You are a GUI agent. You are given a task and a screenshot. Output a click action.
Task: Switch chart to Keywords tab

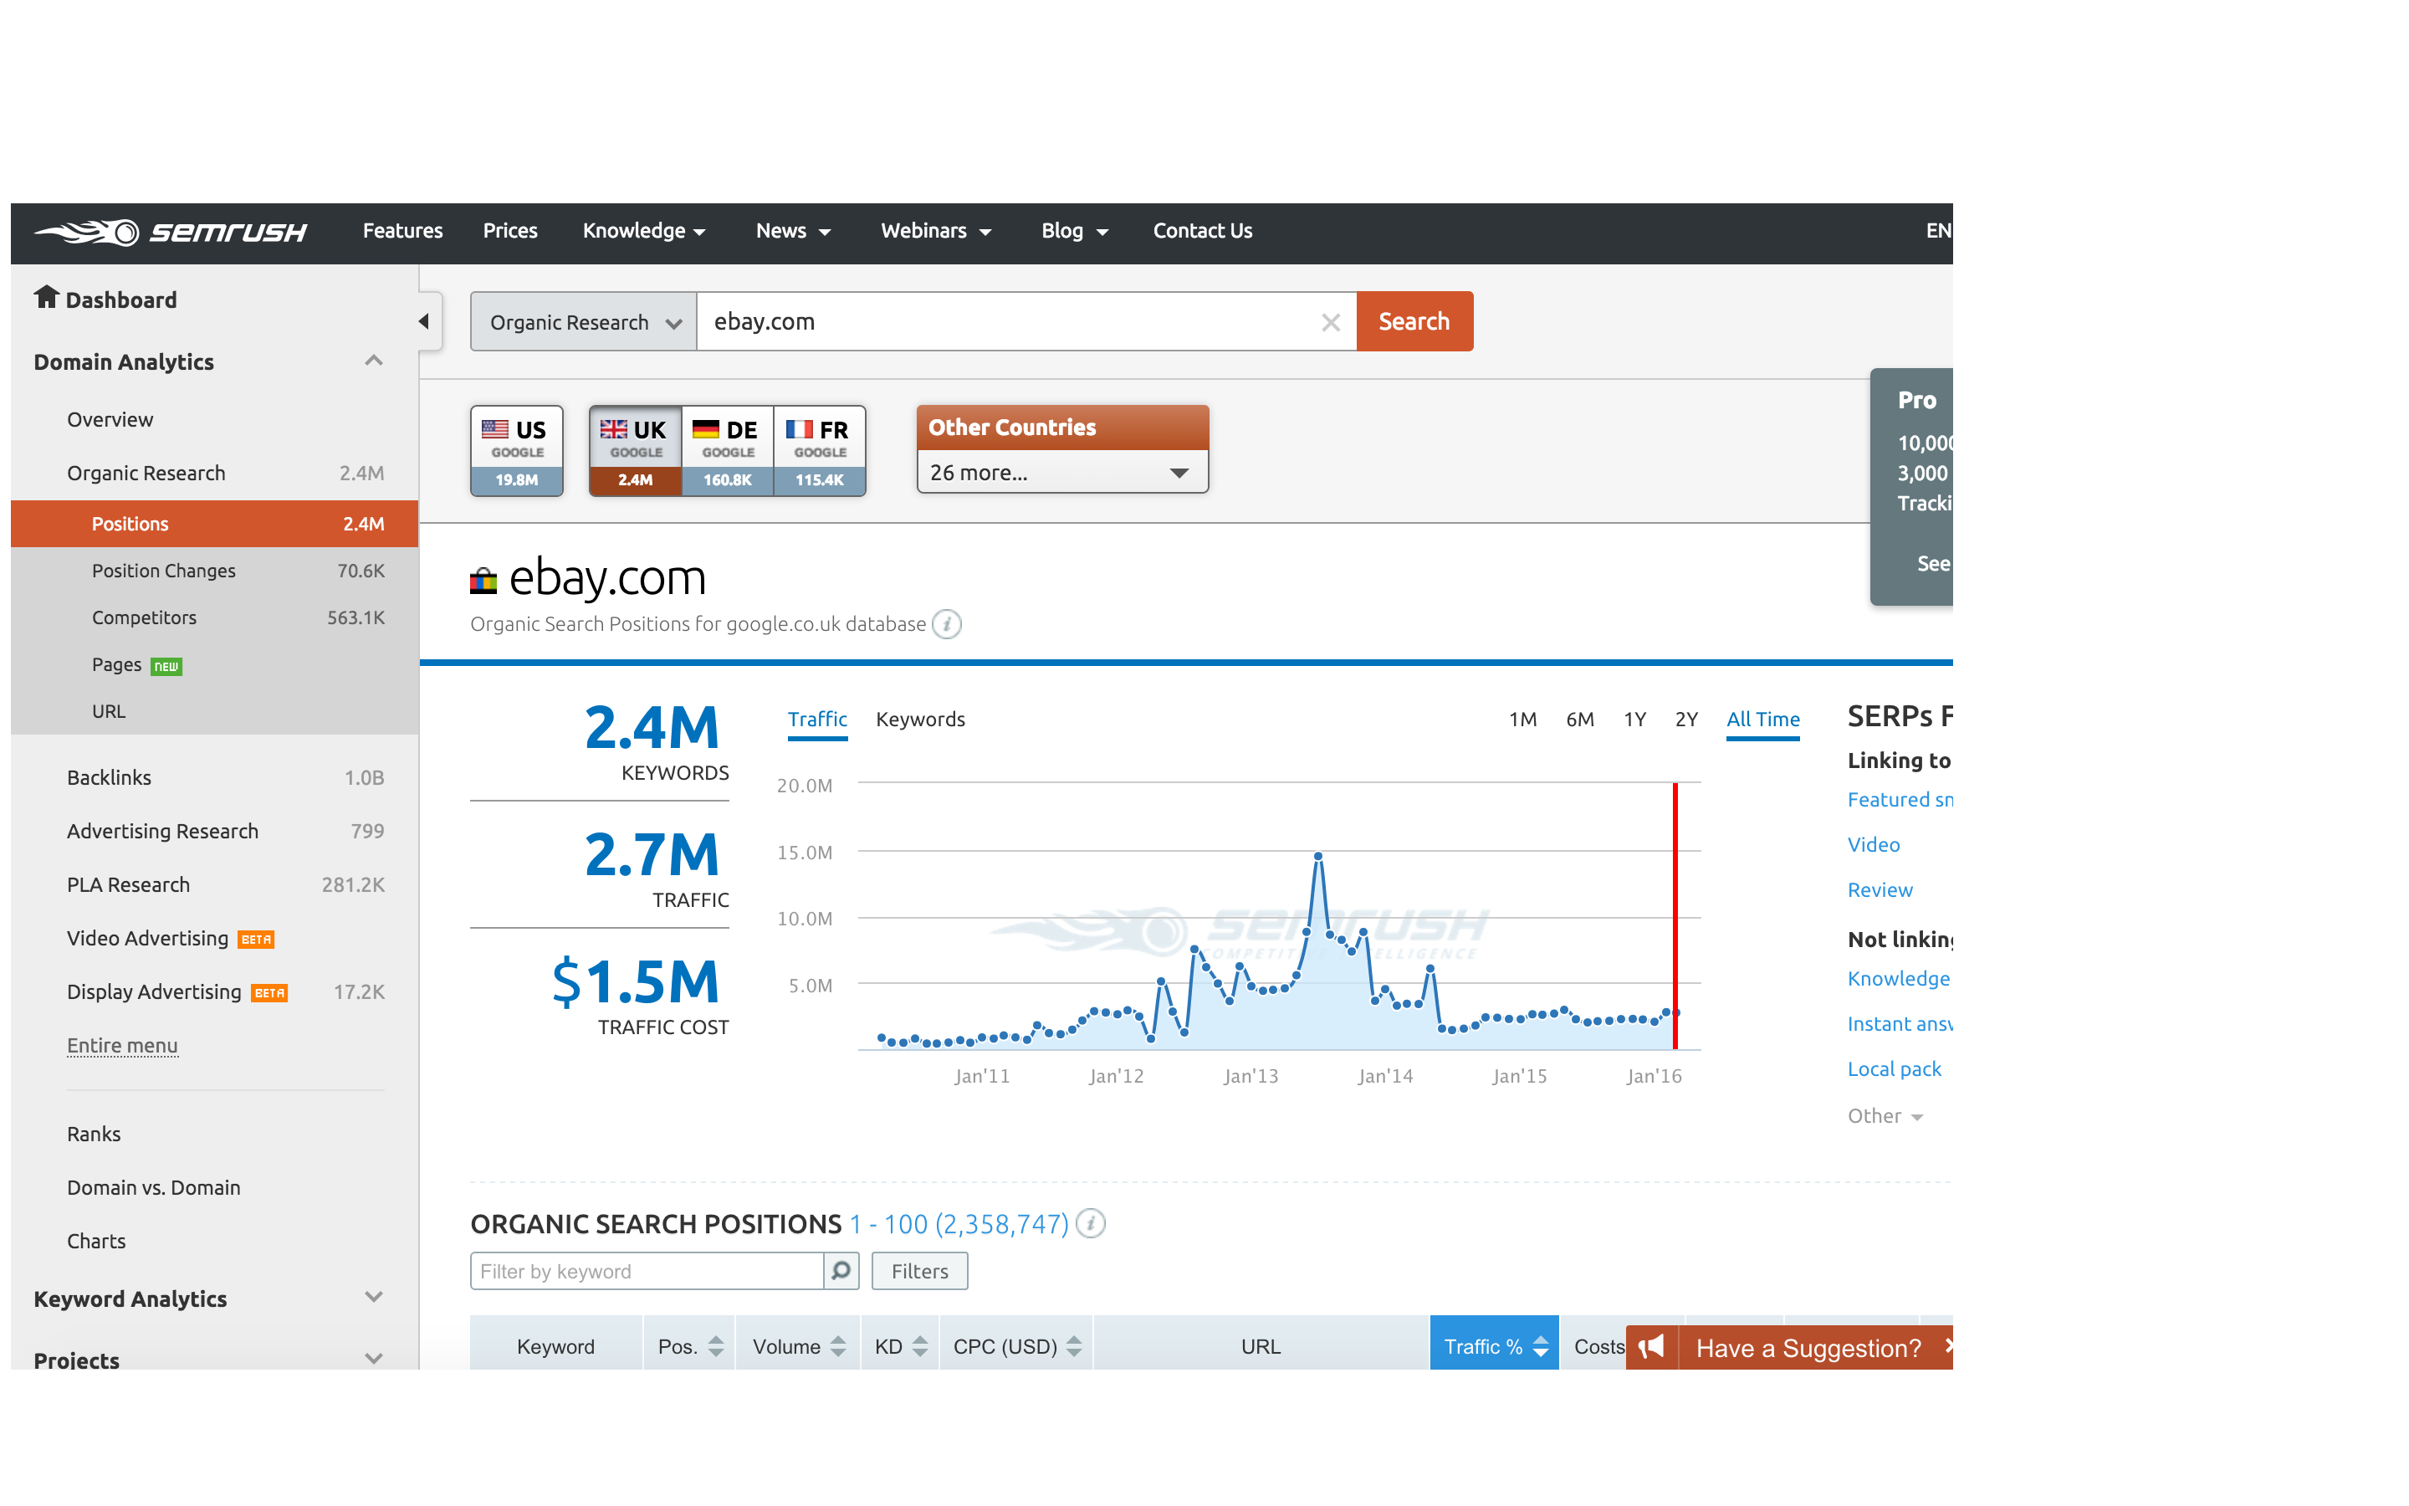(920, 720)
